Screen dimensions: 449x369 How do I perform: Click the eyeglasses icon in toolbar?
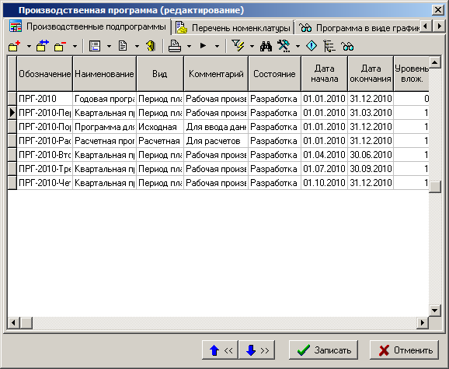[347, 46]
